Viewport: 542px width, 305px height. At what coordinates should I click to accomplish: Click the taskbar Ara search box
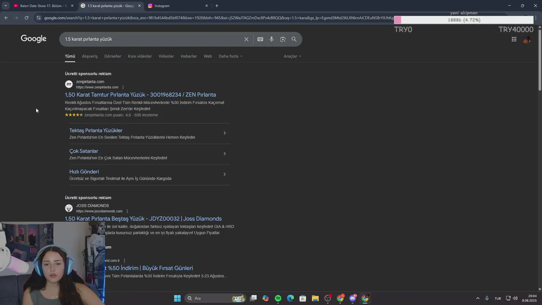pos(216,298)
